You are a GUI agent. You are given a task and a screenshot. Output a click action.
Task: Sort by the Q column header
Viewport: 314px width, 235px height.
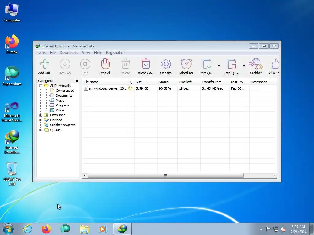coord(131,82)
